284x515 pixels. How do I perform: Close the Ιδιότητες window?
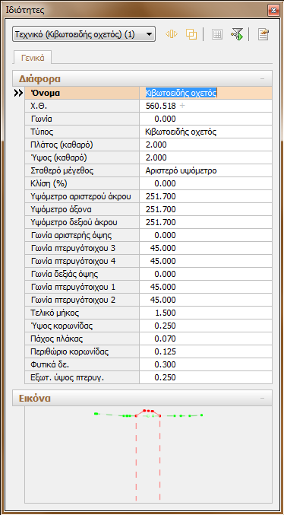click(273, 10)
